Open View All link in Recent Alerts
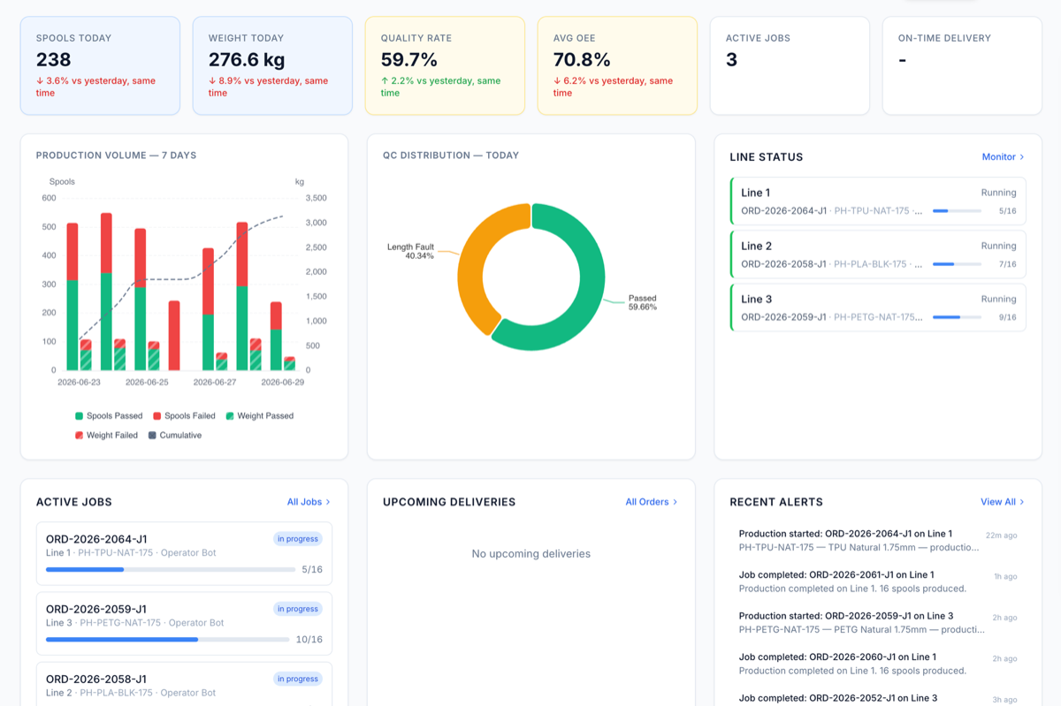This screenshot has width=1061, height=706. [x=1003, y=502]
